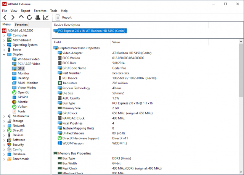The image size is (244, 175).
Task: Select PCI Express ATI Radeon HD 5450 device
Action: click(x=90, y=31)
